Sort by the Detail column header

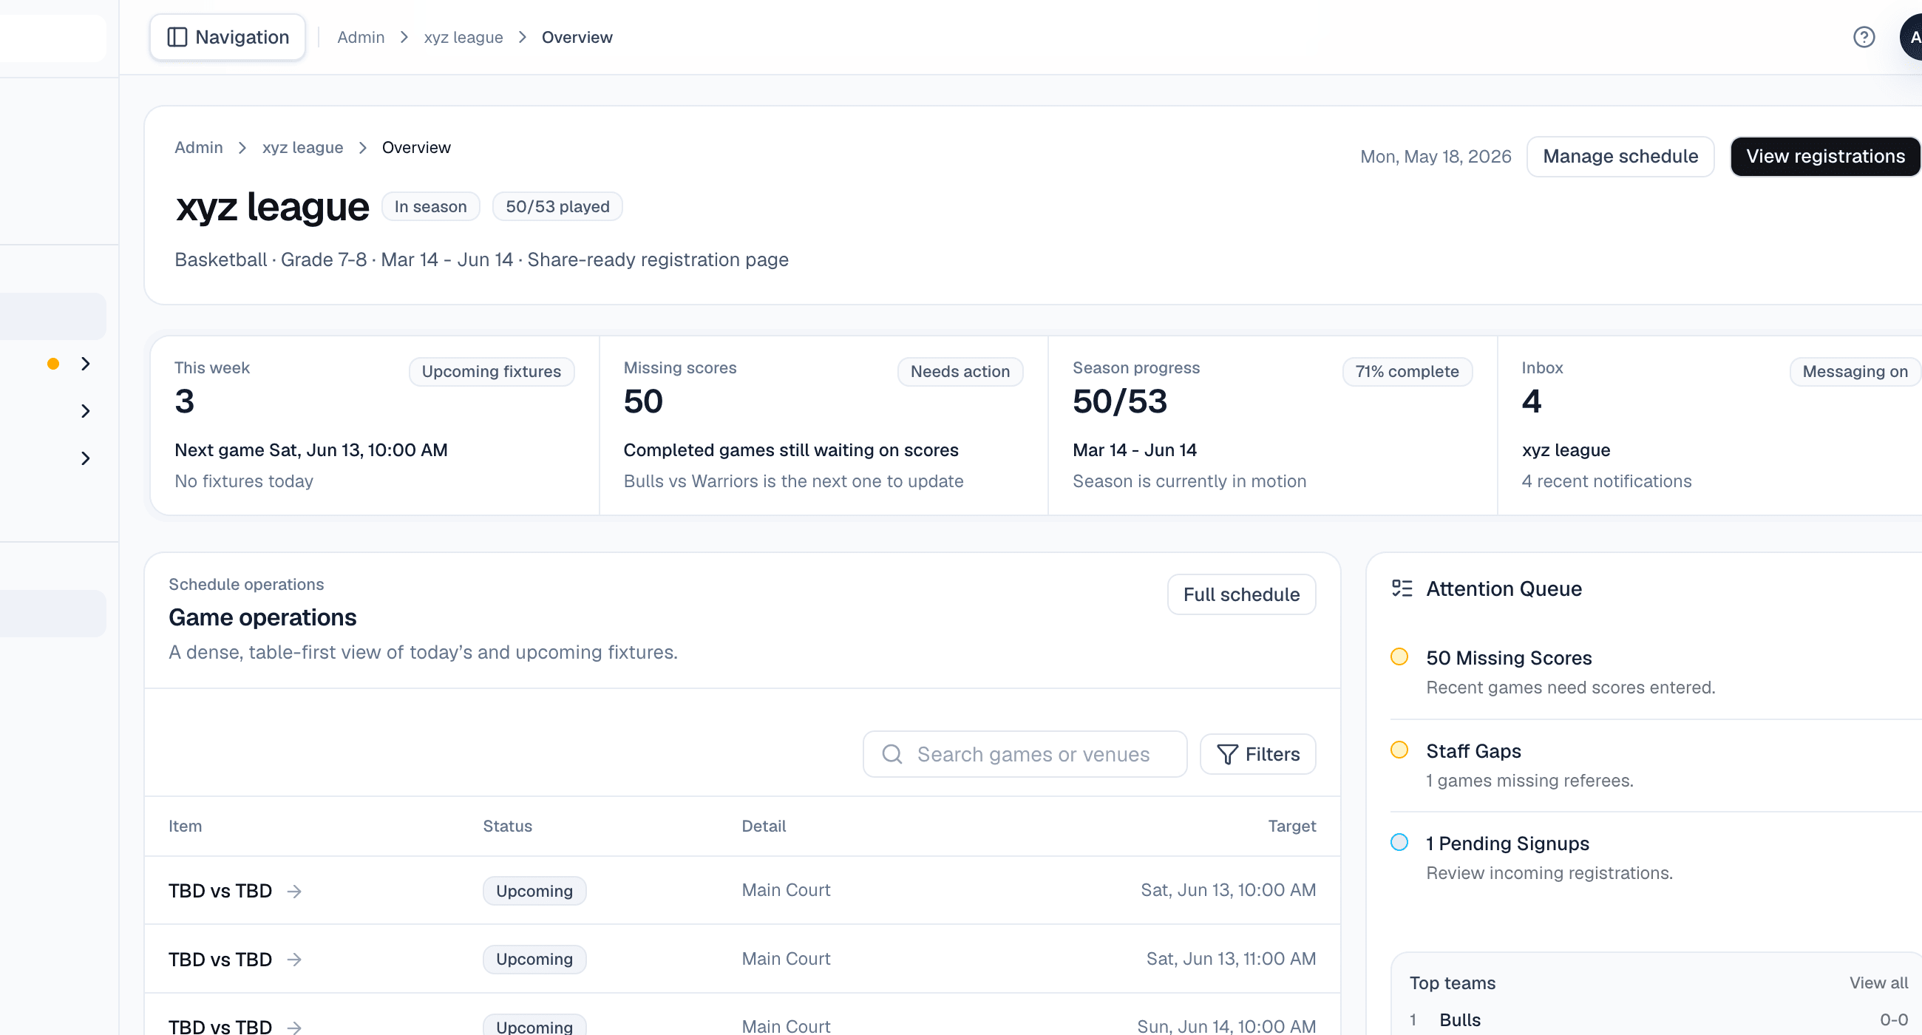(764, 826)
